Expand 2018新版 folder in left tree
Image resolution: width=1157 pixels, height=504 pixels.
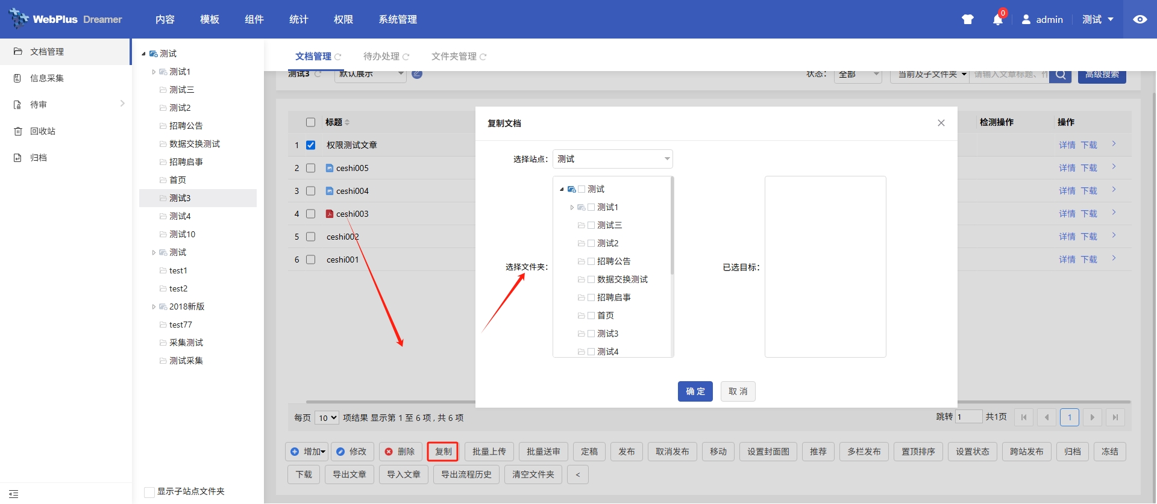[154, 306]
